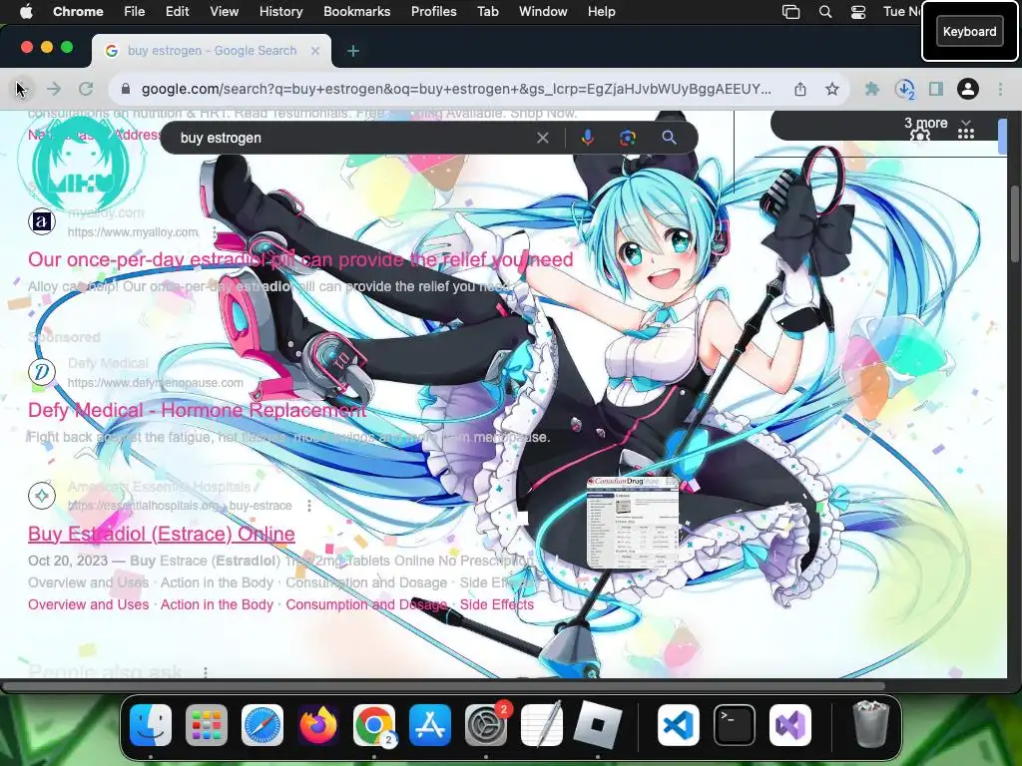
Task: Open Side Effects sublink
Action: tap(497, 604)
